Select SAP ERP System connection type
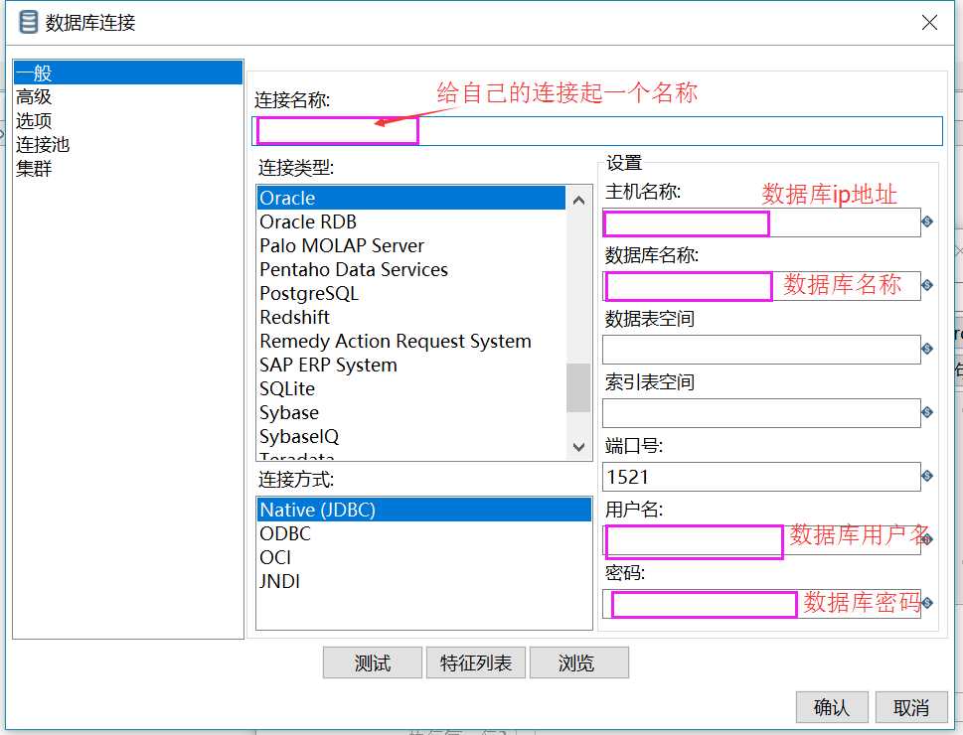Image resolution: width=963 pixels, height=735 pixels. (410, 365)
